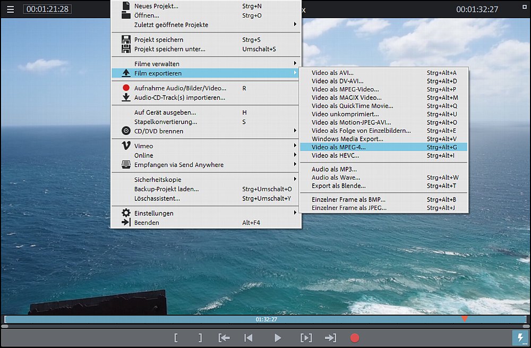
Task: Set range start with left bracket
Action: click(176, 338)
